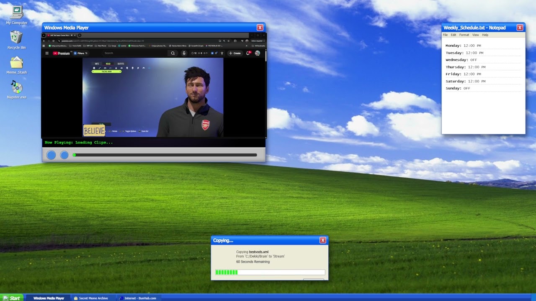Click the browser new tab plus button
The width and height of the screenshot is (536, 301).
tap(80, 35)
